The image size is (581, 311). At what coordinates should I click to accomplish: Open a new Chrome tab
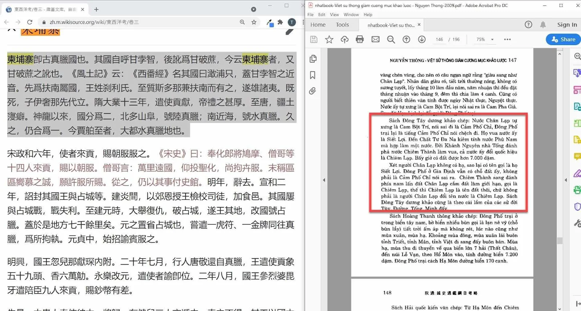96,9
